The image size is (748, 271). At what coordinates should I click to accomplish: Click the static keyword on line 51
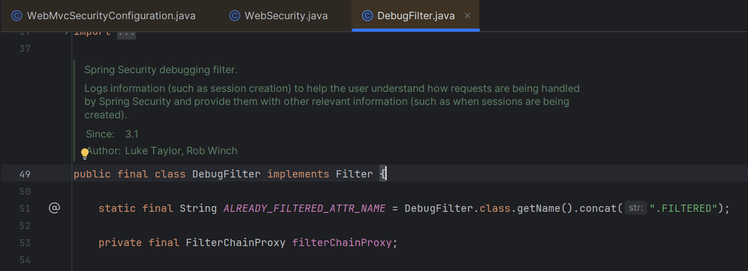117,208
